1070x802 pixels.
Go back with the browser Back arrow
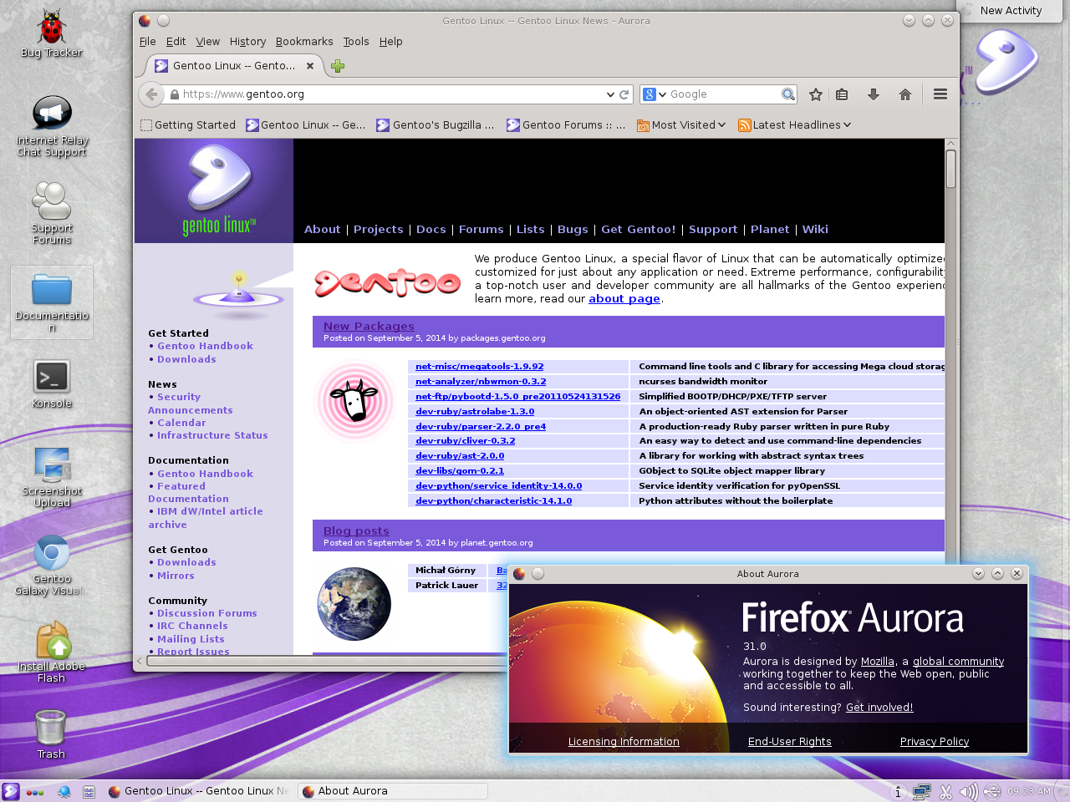151,94
